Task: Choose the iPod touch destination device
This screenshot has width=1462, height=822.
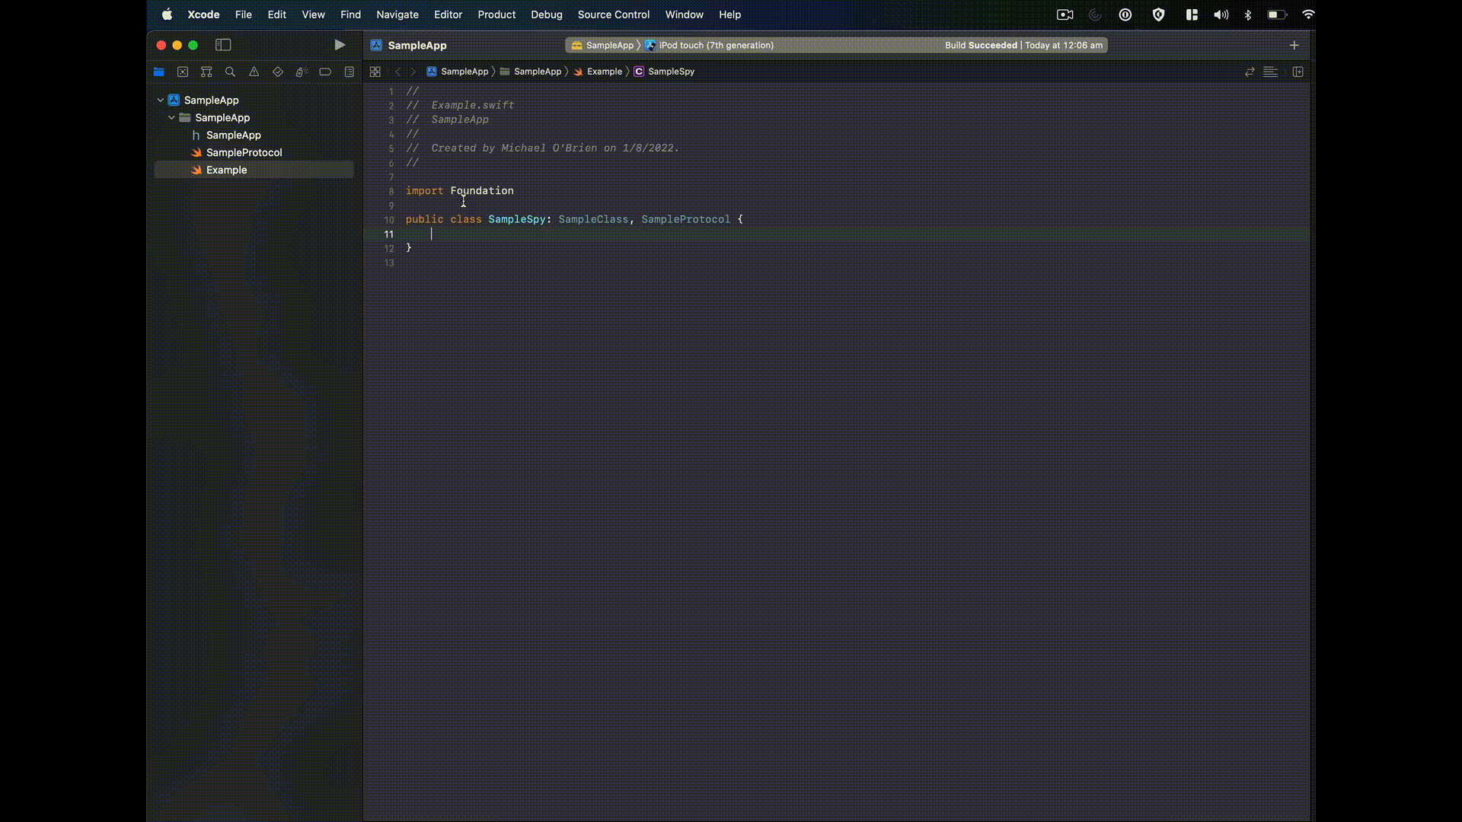Action: (x=709, y=46)
